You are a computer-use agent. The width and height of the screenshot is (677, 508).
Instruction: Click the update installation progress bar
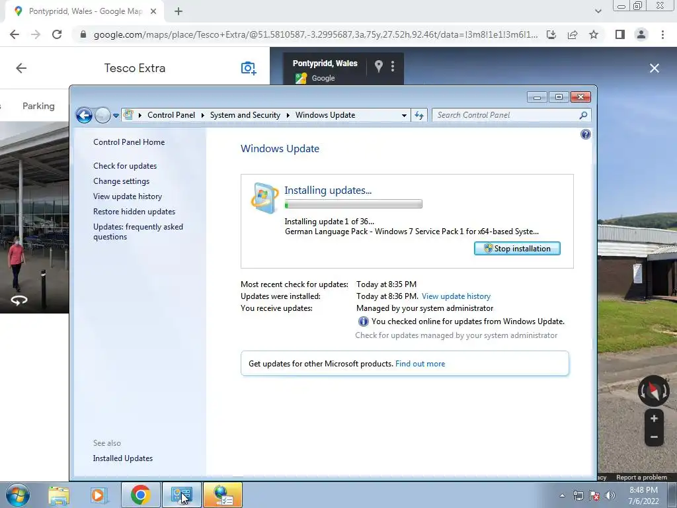pyautogui.click(x=353, y=204)
